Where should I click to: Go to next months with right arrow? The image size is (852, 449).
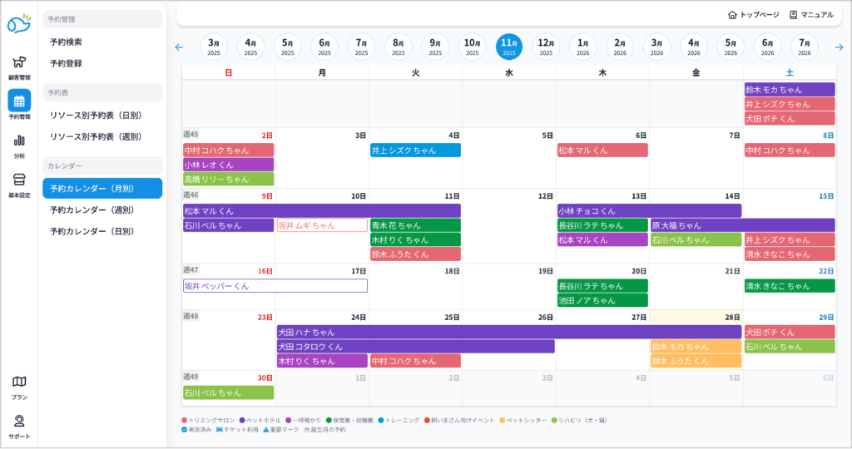(839, 47)
